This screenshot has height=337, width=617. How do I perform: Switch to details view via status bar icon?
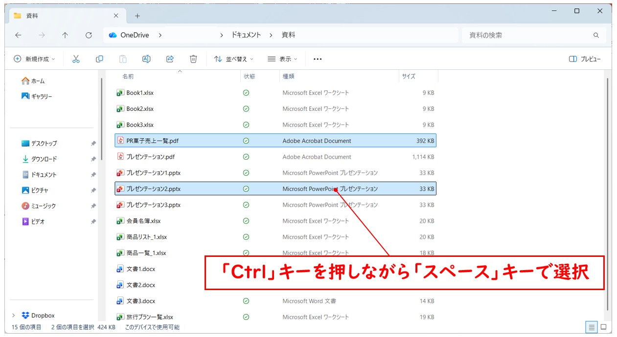[x=592, y=327]
